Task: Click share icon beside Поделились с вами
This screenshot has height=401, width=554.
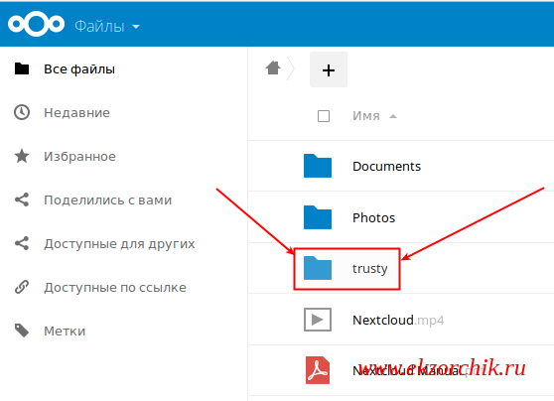Action: (x=22, y=200)
